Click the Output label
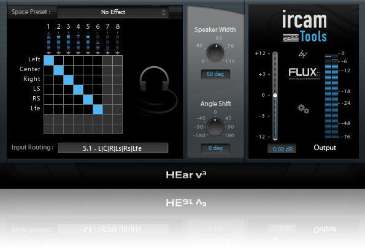This screenshot has width=365, height=250. click(325, 148)
